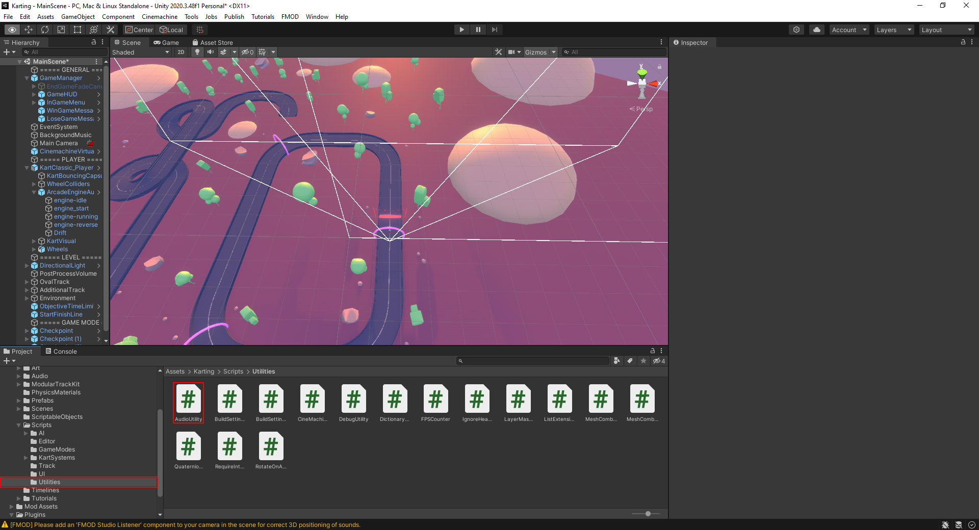Toggle scene lighting with the lightbulb
The height and width of the screenshot is (530, 979).
tap(197, 52)
